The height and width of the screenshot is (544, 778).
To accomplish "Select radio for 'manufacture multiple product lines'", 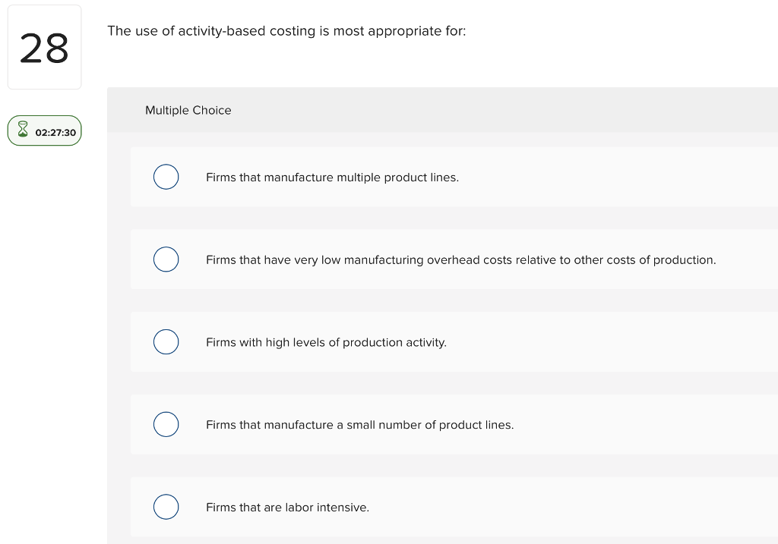I will point(166,177).
